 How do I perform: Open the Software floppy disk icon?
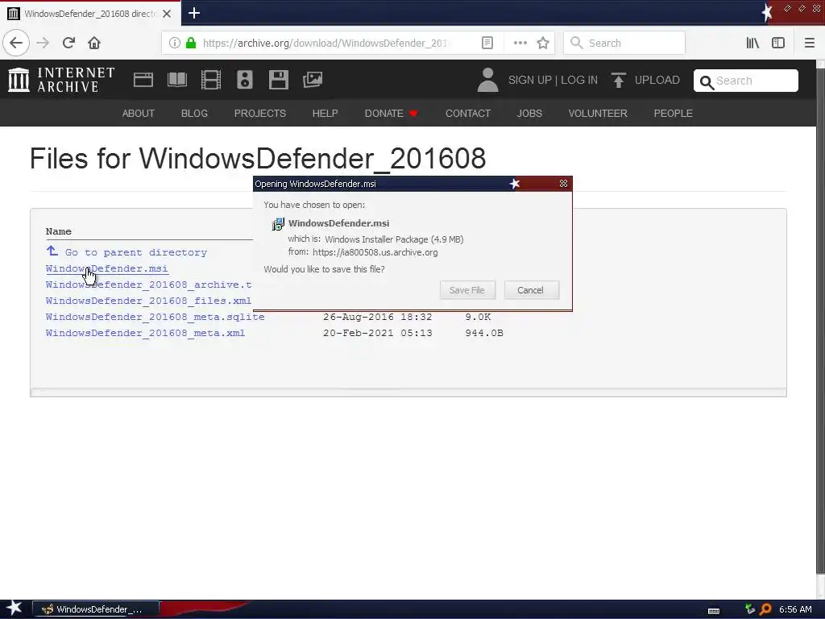coord(278,80)
